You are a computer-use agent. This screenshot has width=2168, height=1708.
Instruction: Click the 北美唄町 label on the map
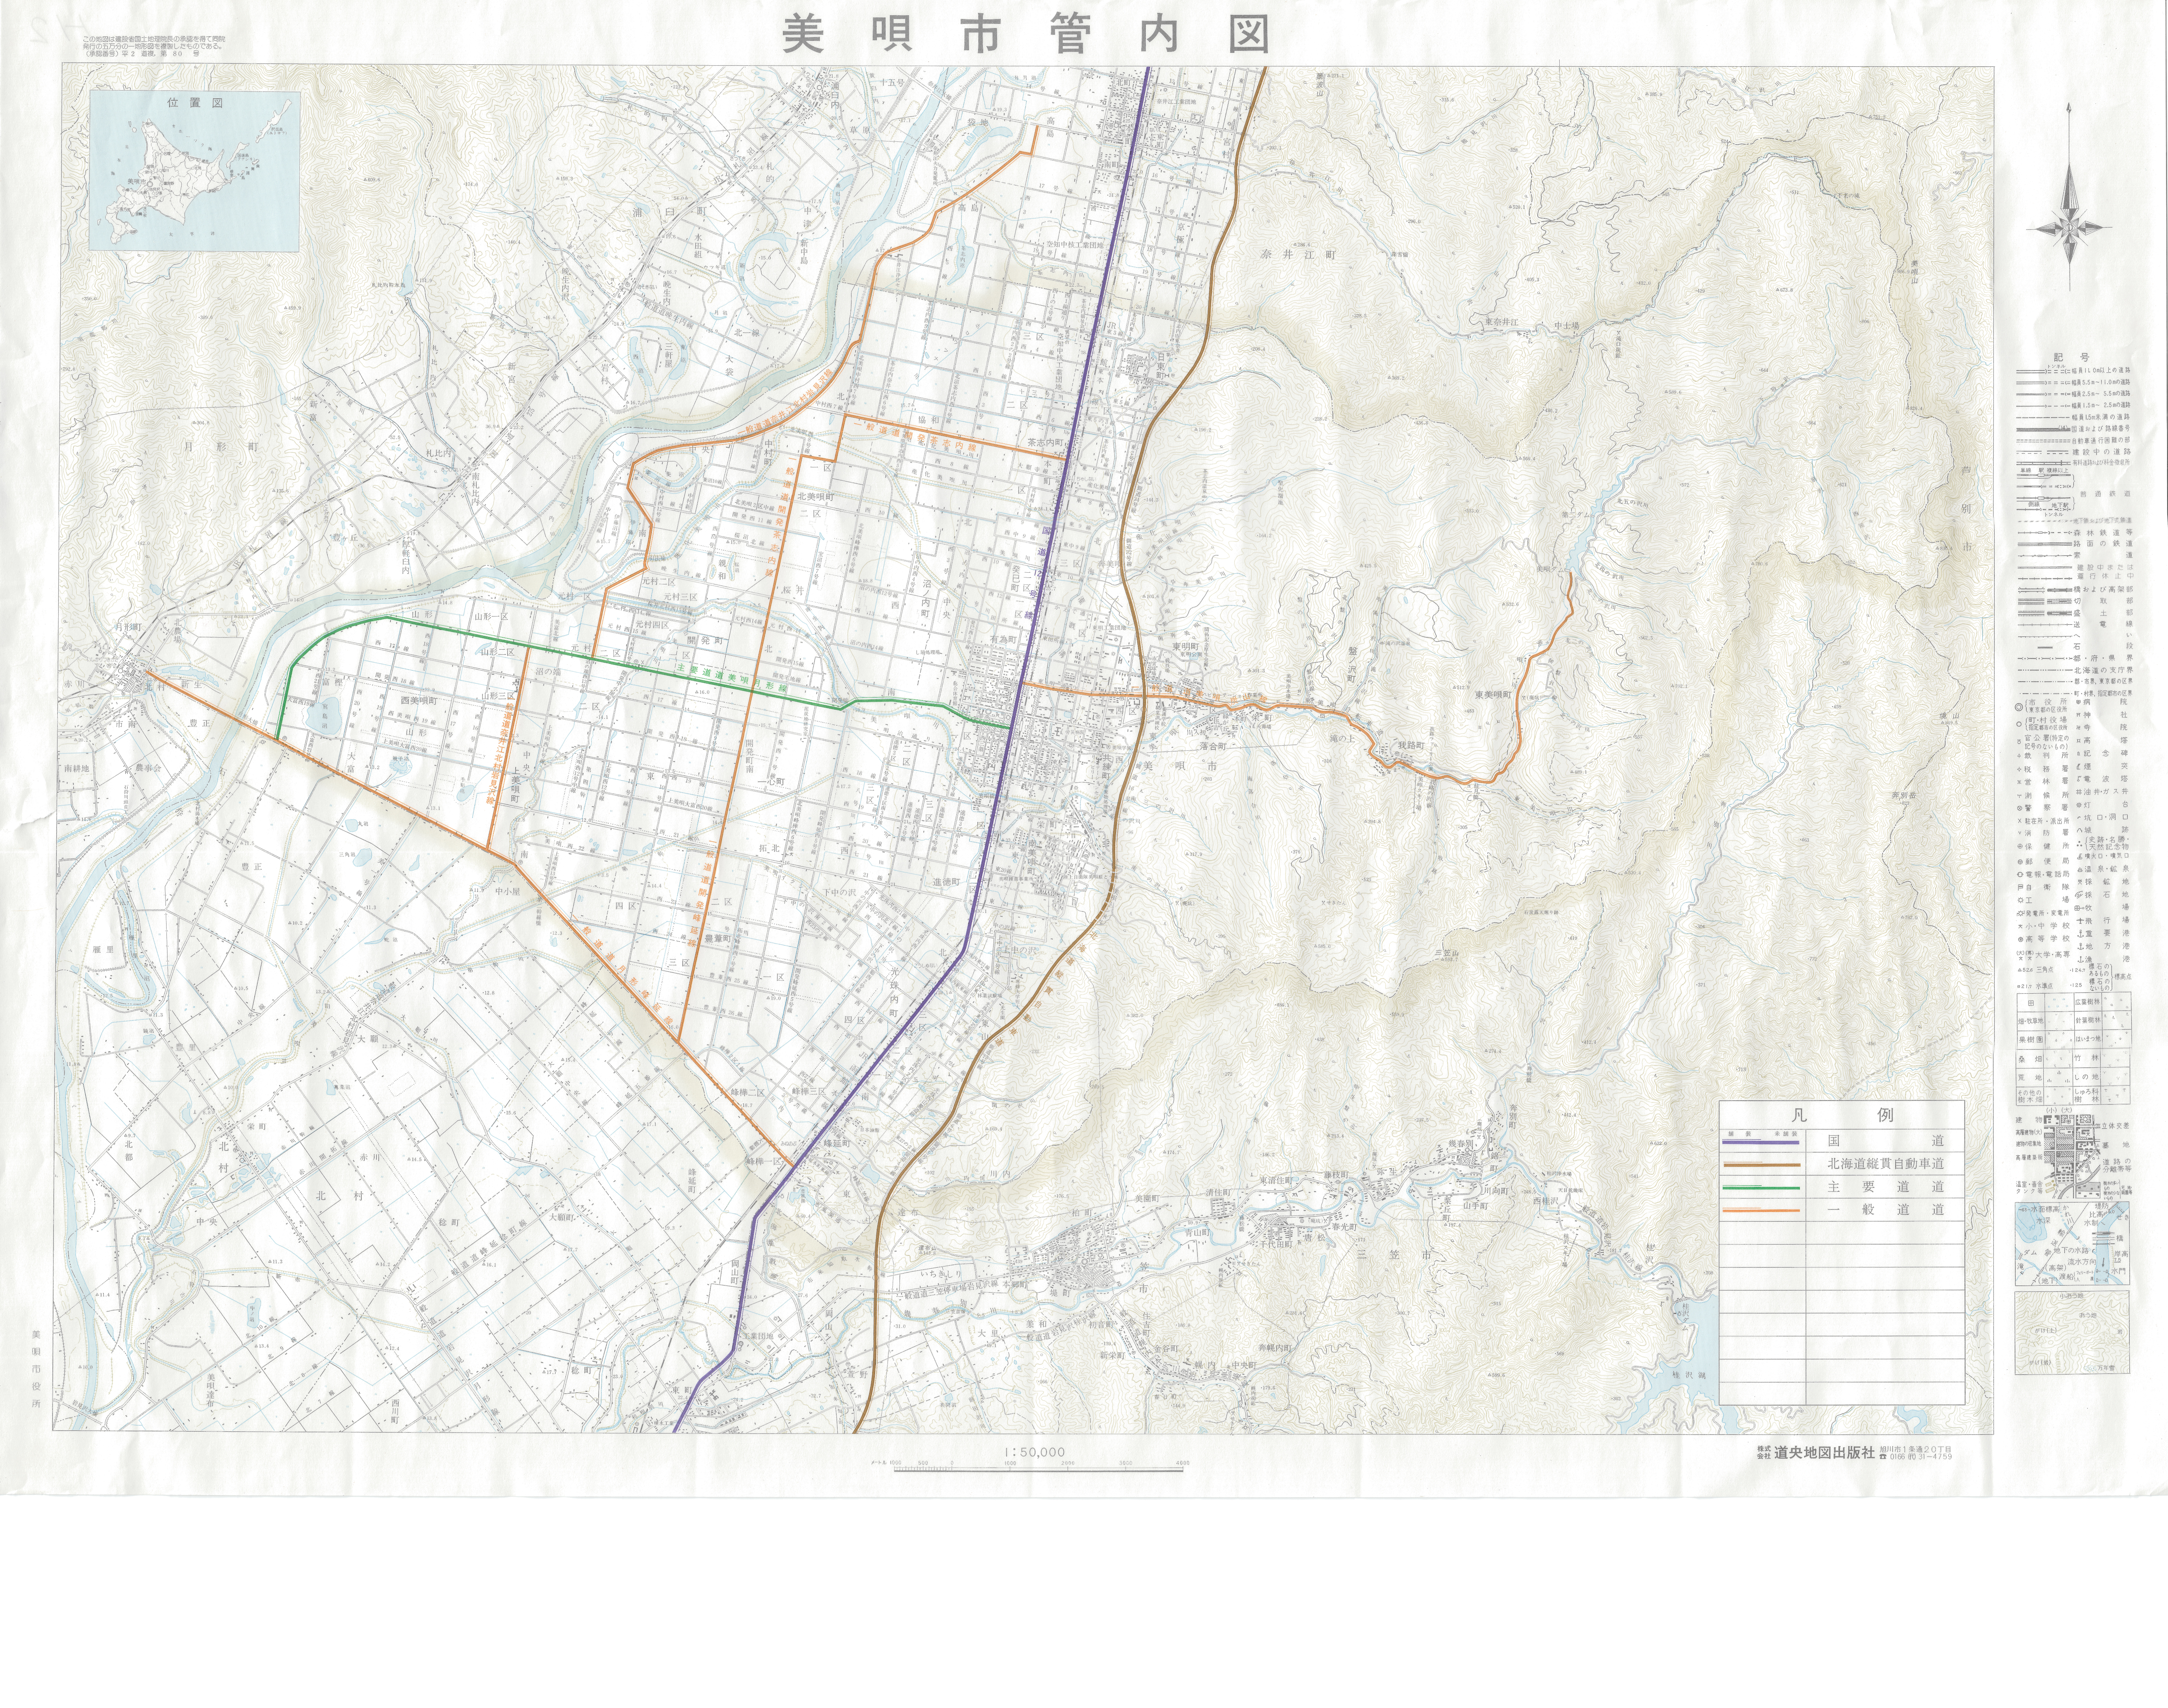click(x=816, y=497)
